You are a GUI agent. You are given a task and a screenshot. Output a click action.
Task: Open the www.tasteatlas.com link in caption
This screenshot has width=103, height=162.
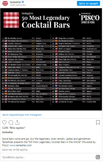[21, 145]
